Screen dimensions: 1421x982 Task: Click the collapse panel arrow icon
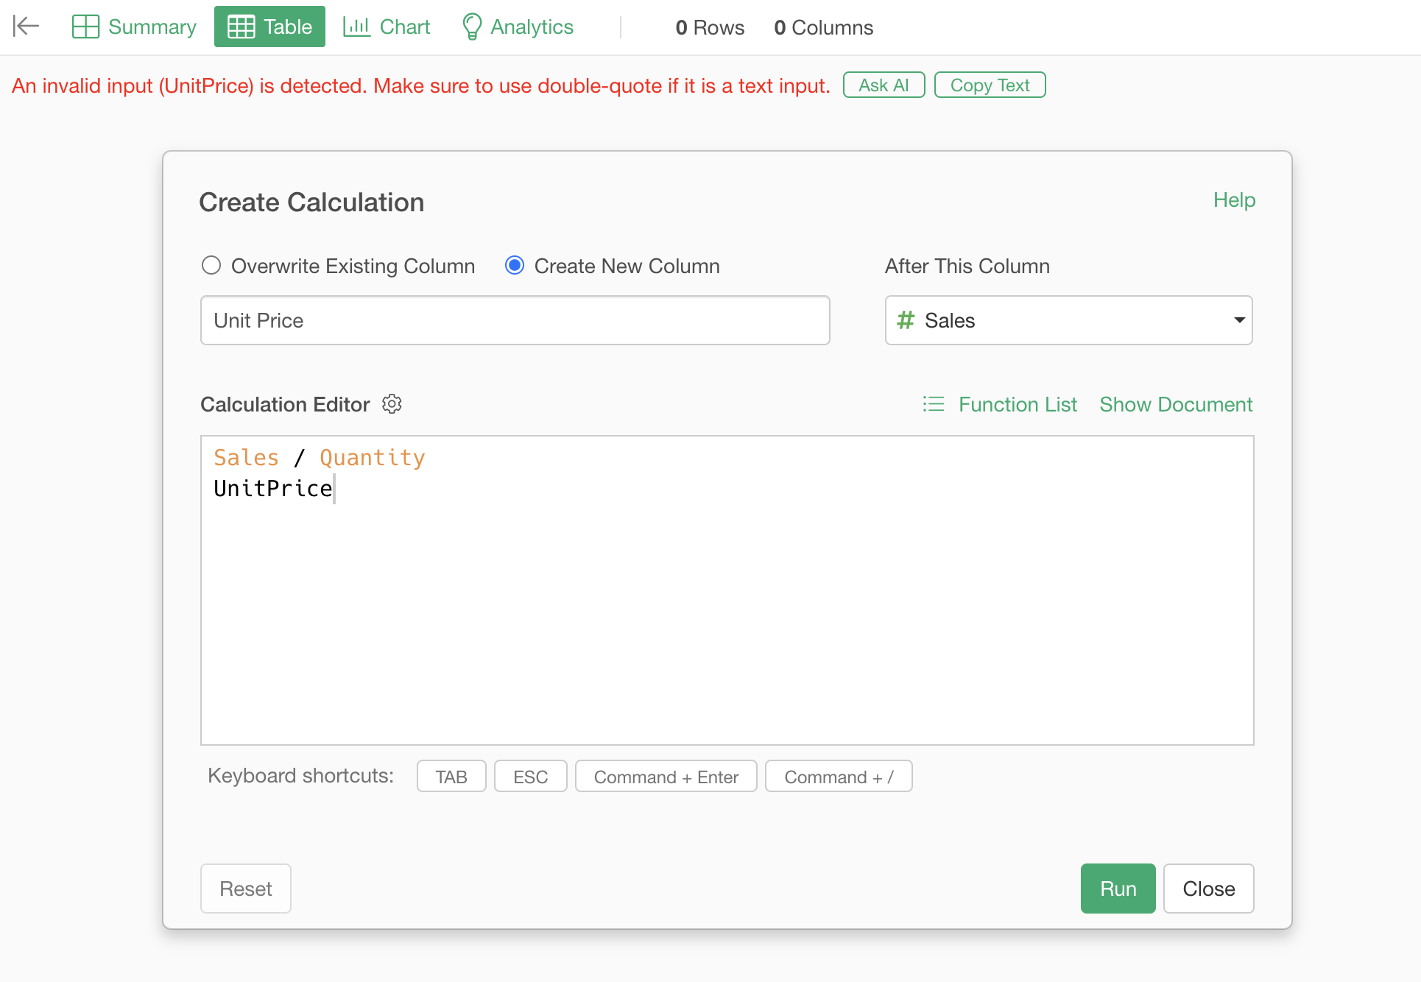point(26,27)
